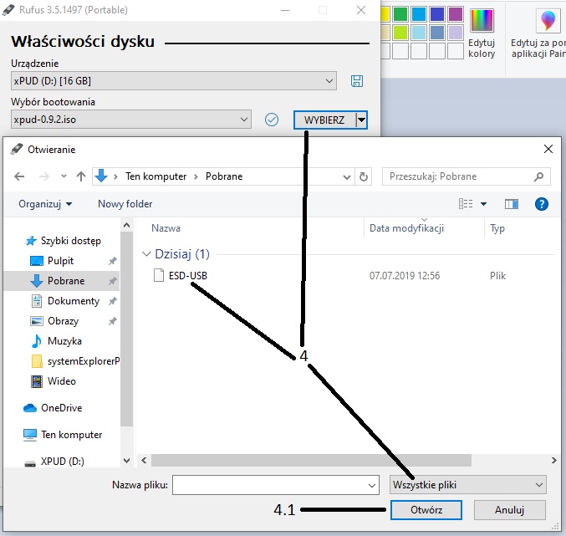The width and height of the screenshot is (566, 536).
Task: Click the ESD-USB file icon
Action: [x=159, y=275]
